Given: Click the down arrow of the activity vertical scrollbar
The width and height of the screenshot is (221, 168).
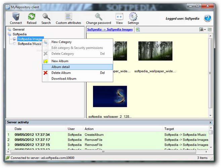Looking at the screenshot, I should (x=211, y=147).
